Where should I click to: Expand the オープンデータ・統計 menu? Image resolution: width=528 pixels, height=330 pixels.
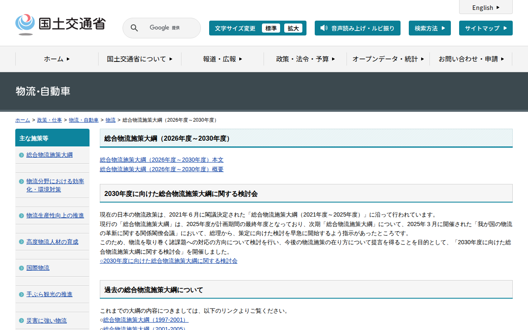point(388,59)
